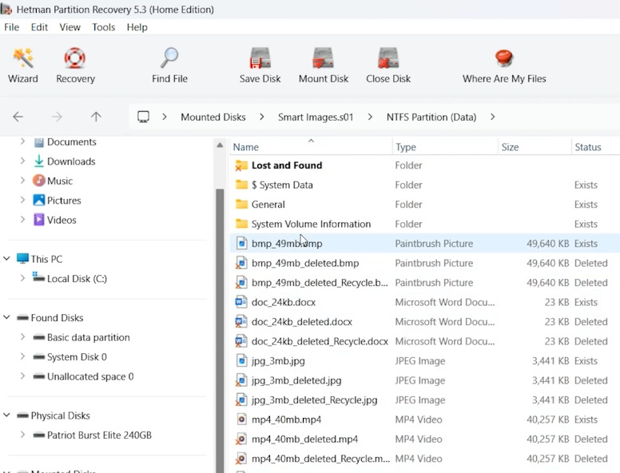Click the Lost and Found folder icon
620x473 pixels.
click(241, 165)
